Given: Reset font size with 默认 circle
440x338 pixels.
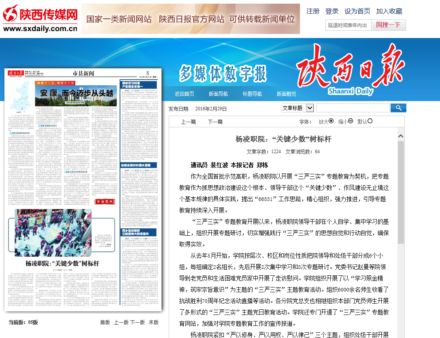Looking at the screenshot, I should (370, 121).
